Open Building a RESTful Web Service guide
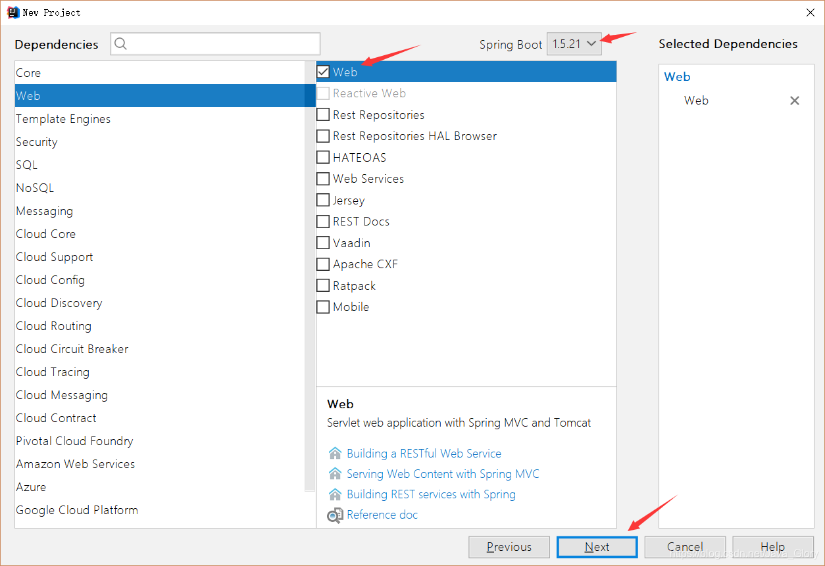The height and width of the screenshot is (566, 825). click(x=424, y=454)
